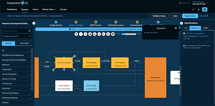Viewport: 215px width, 106px height.
Task: Go to the Dashboard menu
Action: [12, 9]
